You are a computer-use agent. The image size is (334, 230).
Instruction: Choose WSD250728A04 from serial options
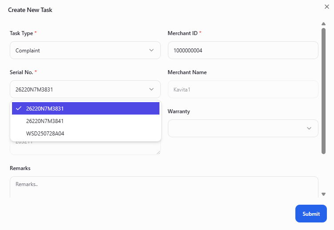tap(45, 133)
